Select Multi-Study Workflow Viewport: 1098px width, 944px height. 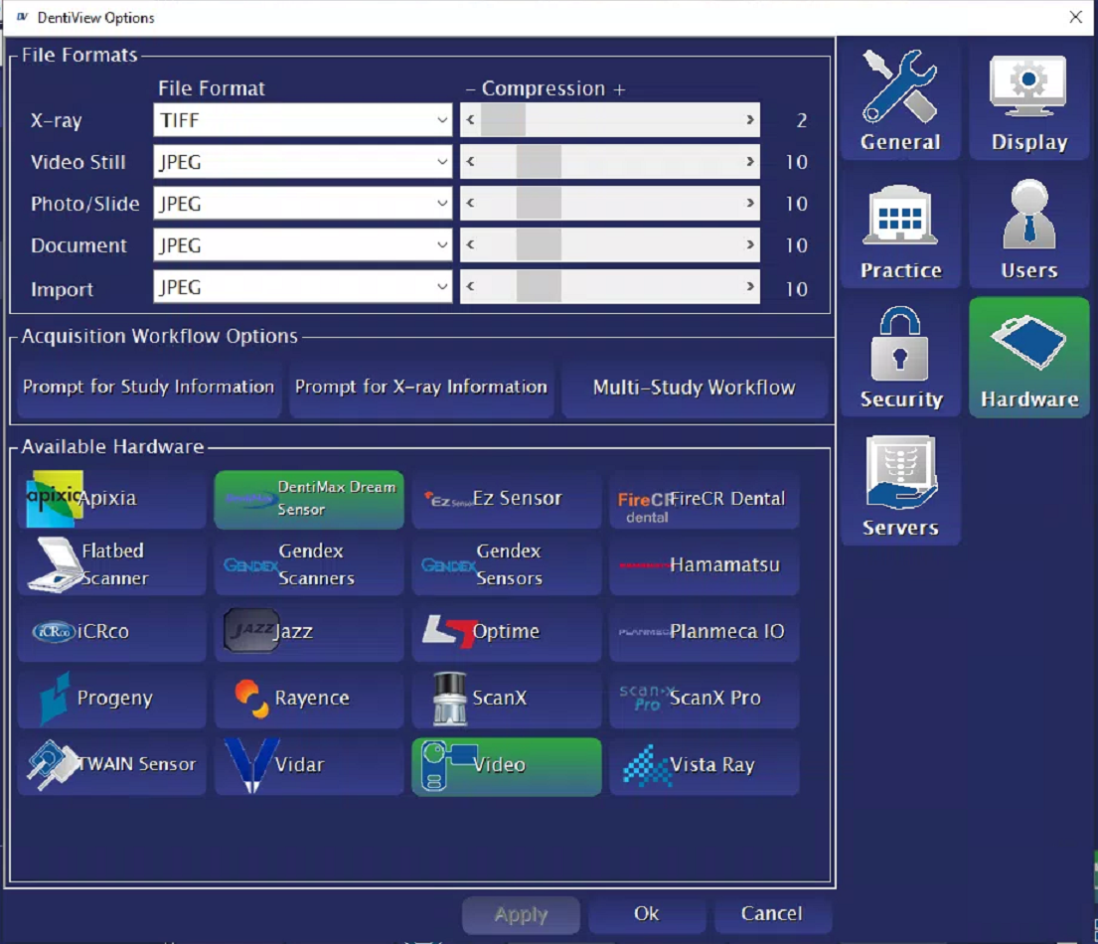click(x=695, y=388)
